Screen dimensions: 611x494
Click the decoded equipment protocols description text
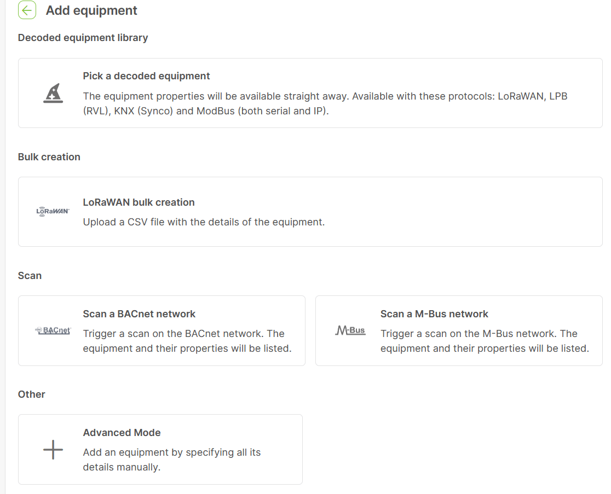[x=325, y=103]
